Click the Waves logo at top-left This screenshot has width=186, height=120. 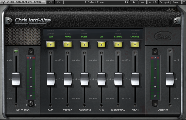point(3,2)
